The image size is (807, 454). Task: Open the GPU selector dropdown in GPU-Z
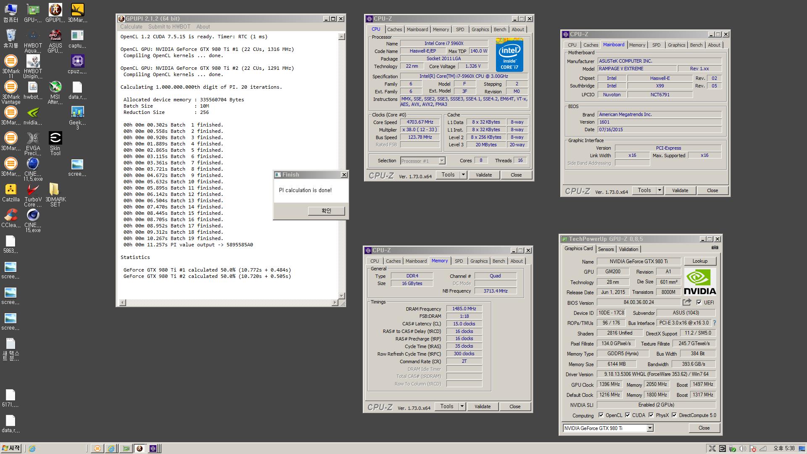650,428
